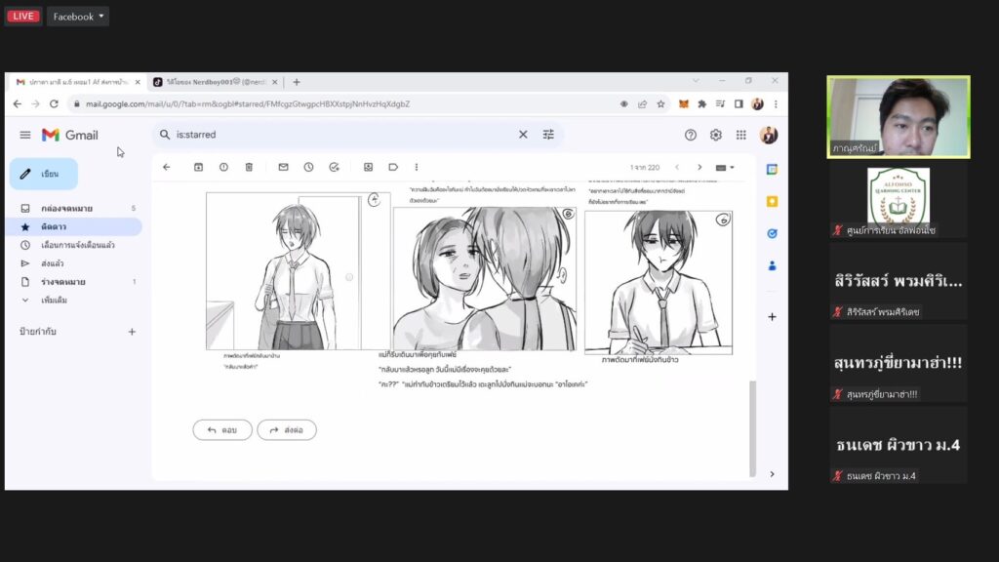Switch to the TikTok Nerdboy003 browser tab
The width and height of the screenshot is (999, 562).
pyautogui.click(x=210, y=82)
